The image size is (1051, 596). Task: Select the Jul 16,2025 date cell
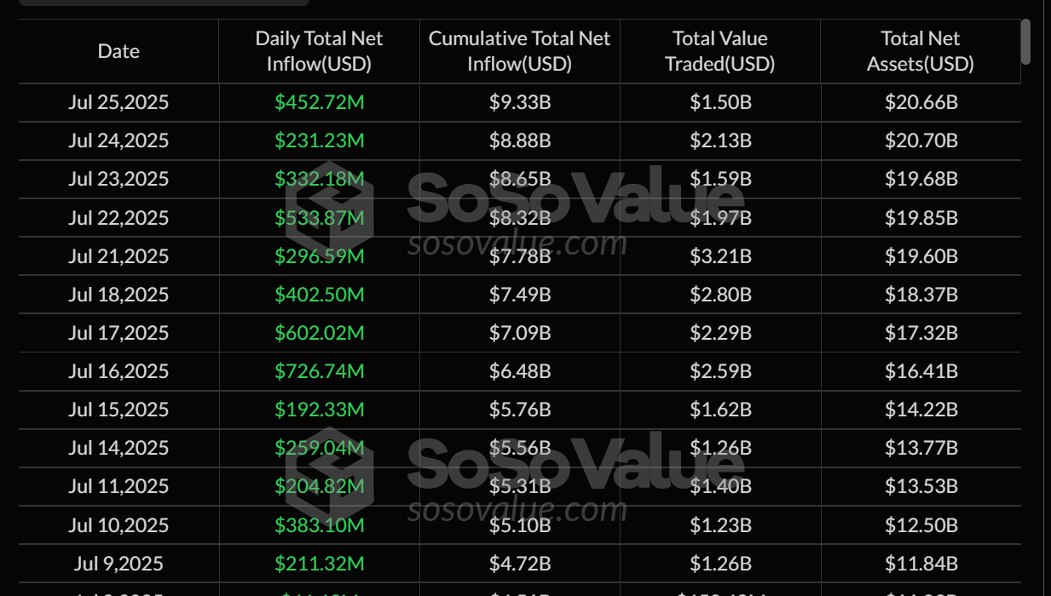point(118,371)
